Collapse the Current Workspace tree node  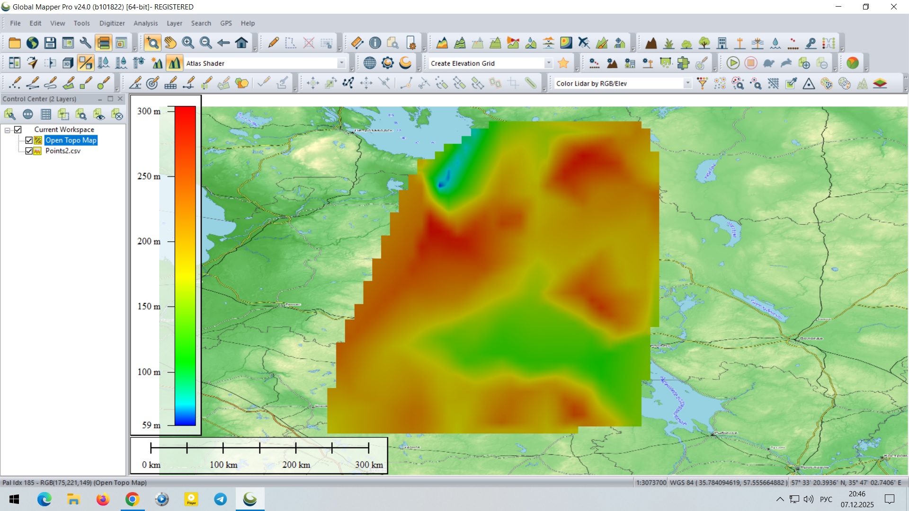pos(8,130)
